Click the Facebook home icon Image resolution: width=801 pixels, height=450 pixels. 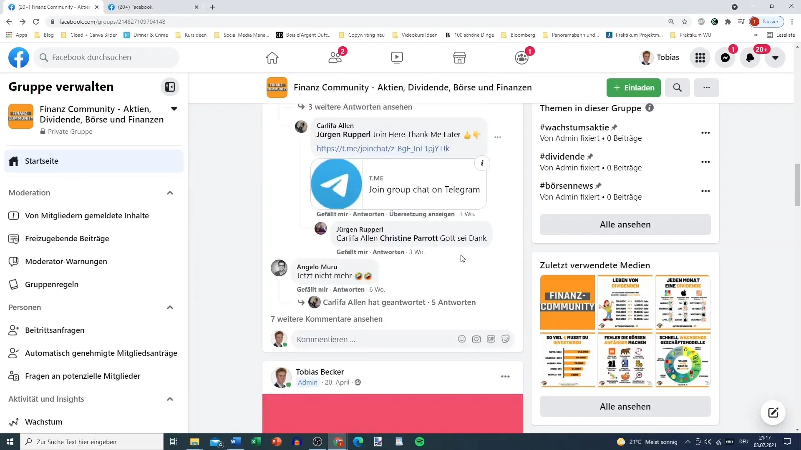(x=272, y=57)
